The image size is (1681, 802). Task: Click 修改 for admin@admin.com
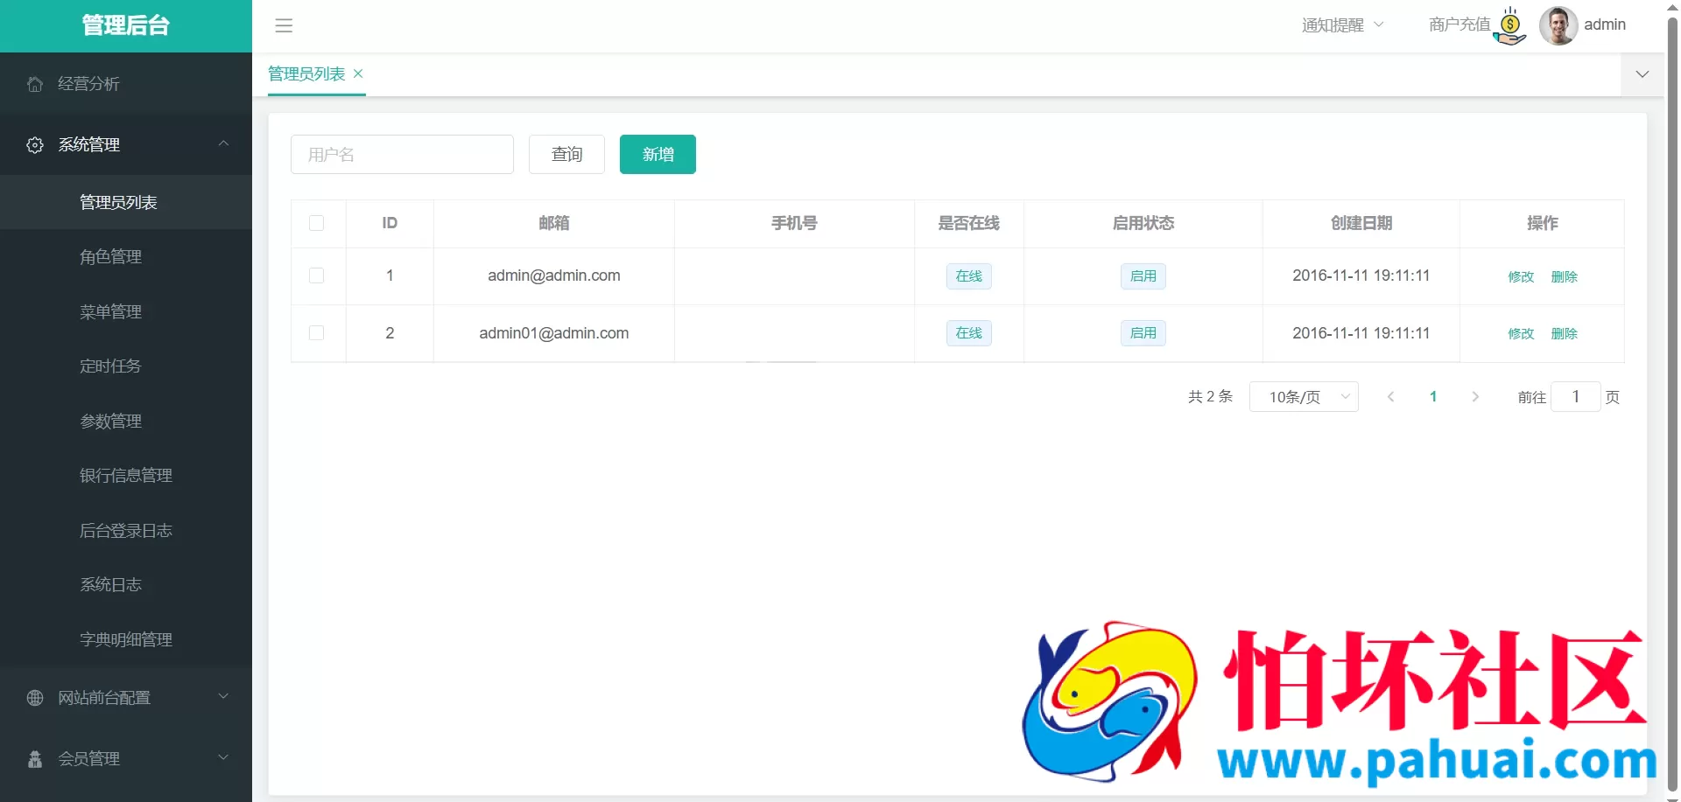[1521, 276]
